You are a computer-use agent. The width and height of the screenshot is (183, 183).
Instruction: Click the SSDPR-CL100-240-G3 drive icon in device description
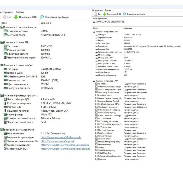94,22
